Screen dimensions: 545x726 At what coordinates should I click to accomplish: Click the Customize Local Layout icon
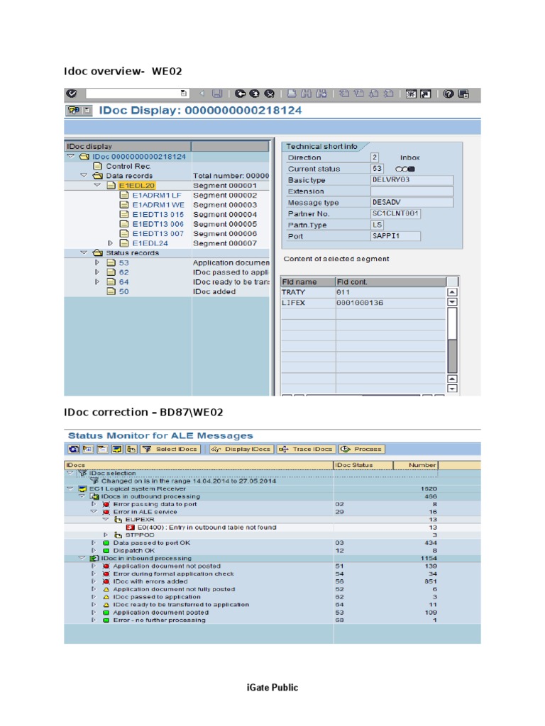(463, 94)
